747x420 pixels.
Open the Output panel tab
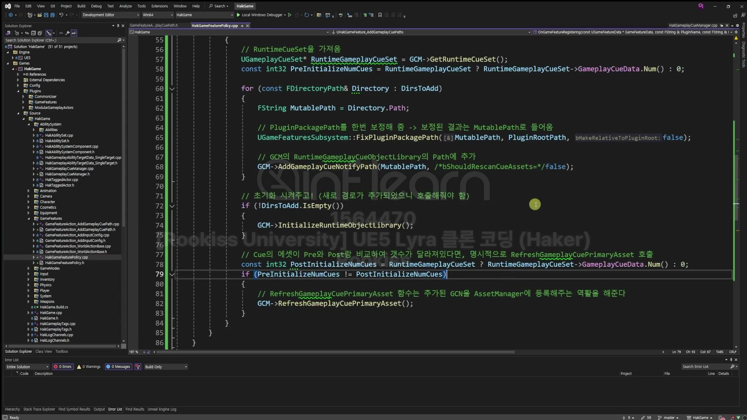(99, 409)
